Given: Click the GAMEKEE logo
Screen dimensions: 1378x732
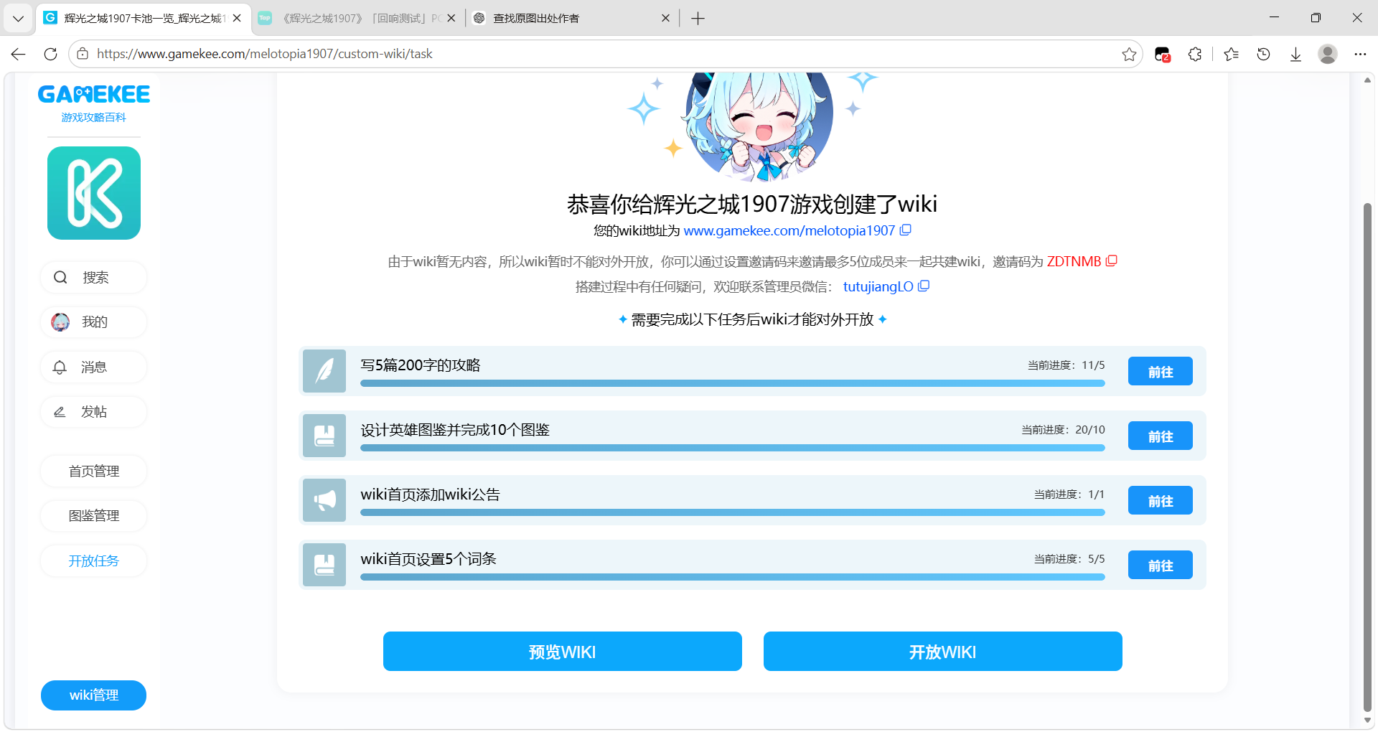Looking at the screenshot, I should pos(94,94).
